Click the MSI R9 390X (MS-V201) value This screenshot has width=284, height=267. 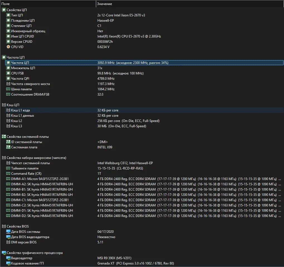(114, 258)
